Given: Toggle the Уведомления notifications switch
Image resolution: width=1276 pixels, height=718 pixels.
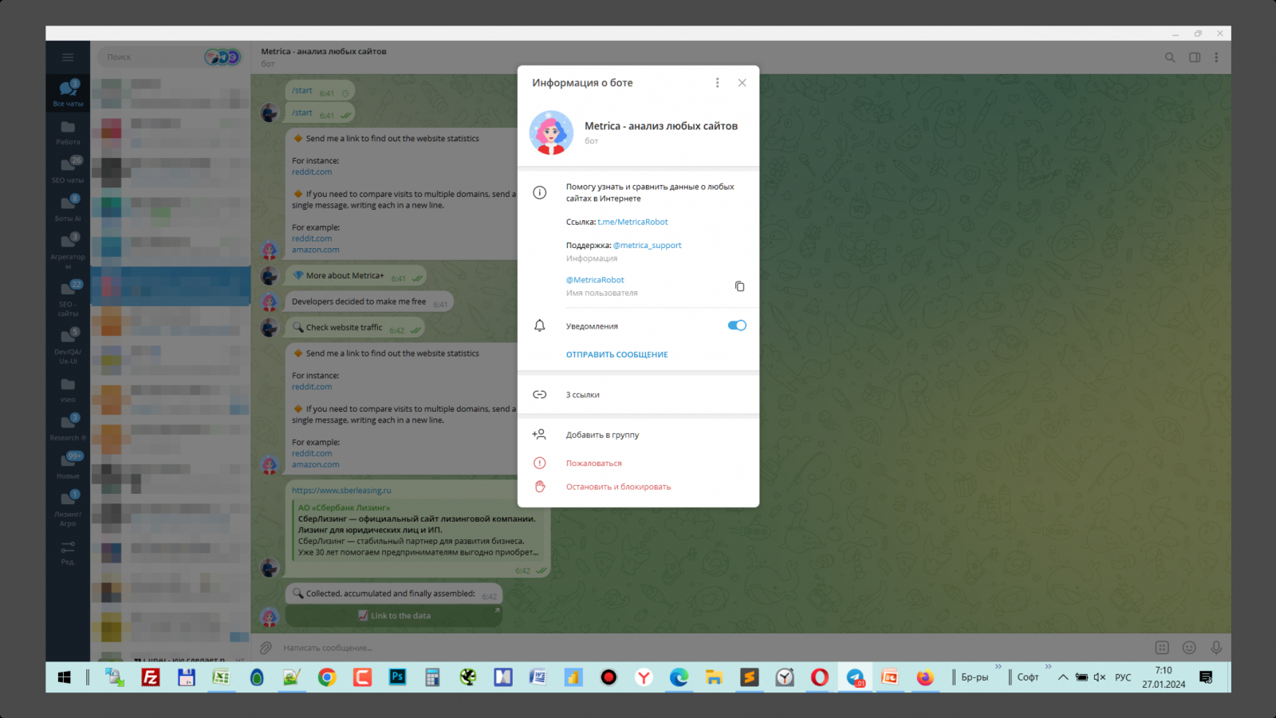Looking at the screenshot, I should [x=737, y=325].
